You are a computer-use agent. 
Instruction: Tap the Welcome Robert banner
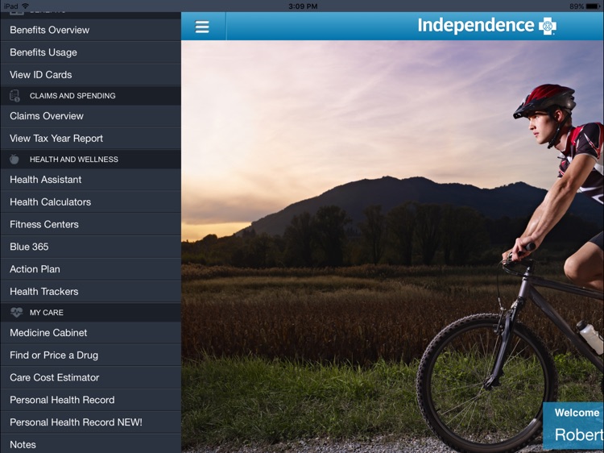pyautogui.click(x=573, y=426)
